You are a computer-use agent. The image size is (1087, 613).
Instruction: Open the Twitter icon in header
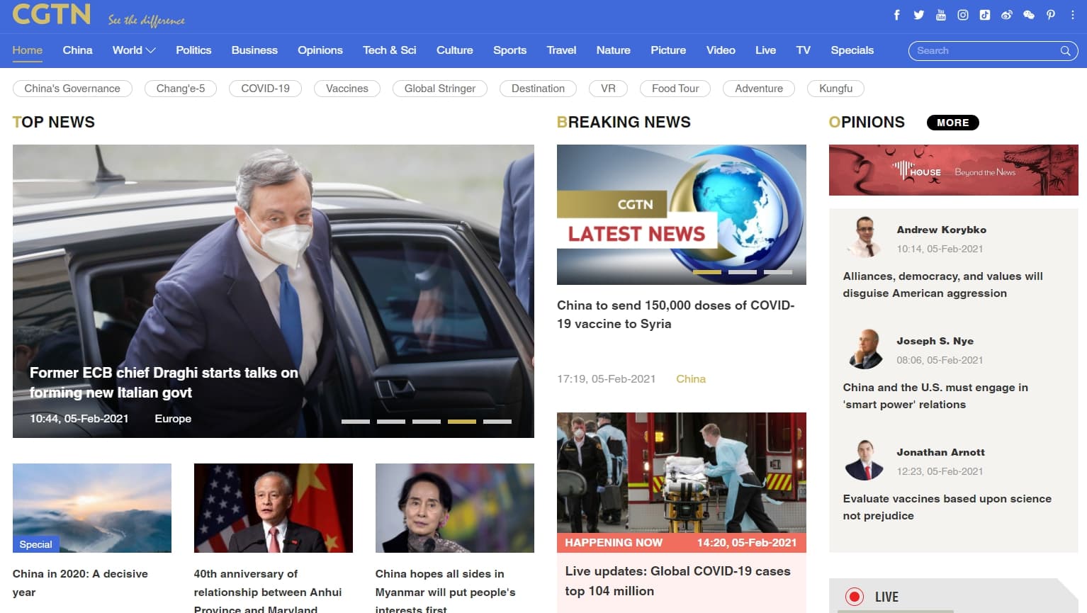click(918, 15)
